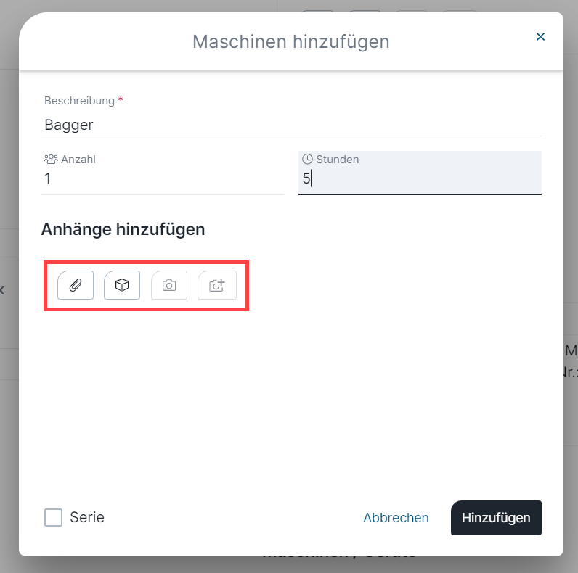The width and height of the screenshot is (578, 573).
Task: Tick the Serie checkbox
Action: pos(54,517)
